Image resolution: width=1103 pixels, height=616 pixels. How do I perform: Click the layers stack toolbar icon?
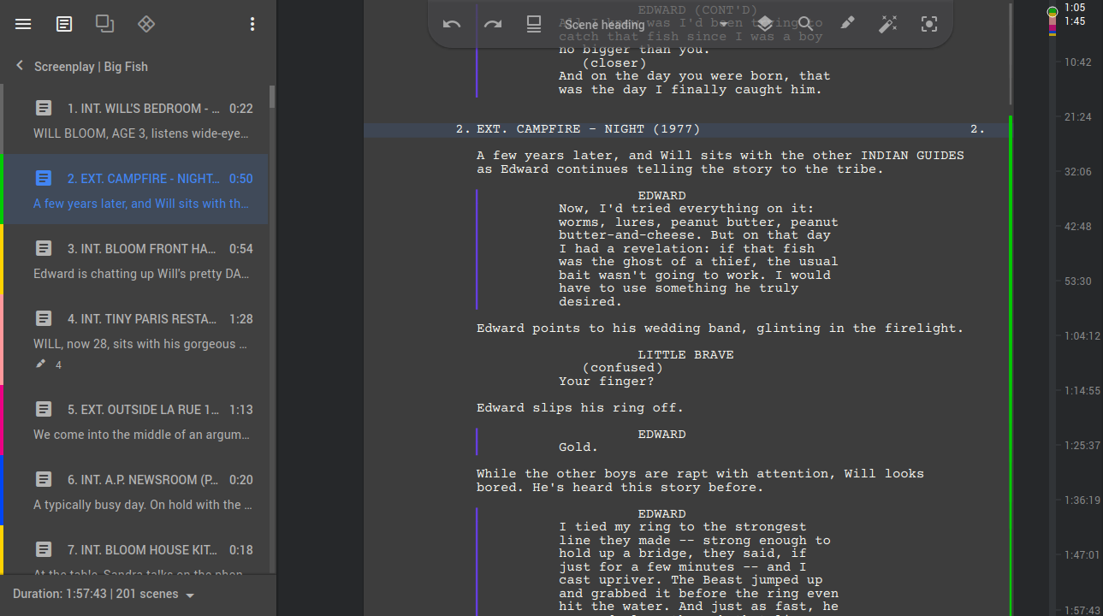[765, 24]
